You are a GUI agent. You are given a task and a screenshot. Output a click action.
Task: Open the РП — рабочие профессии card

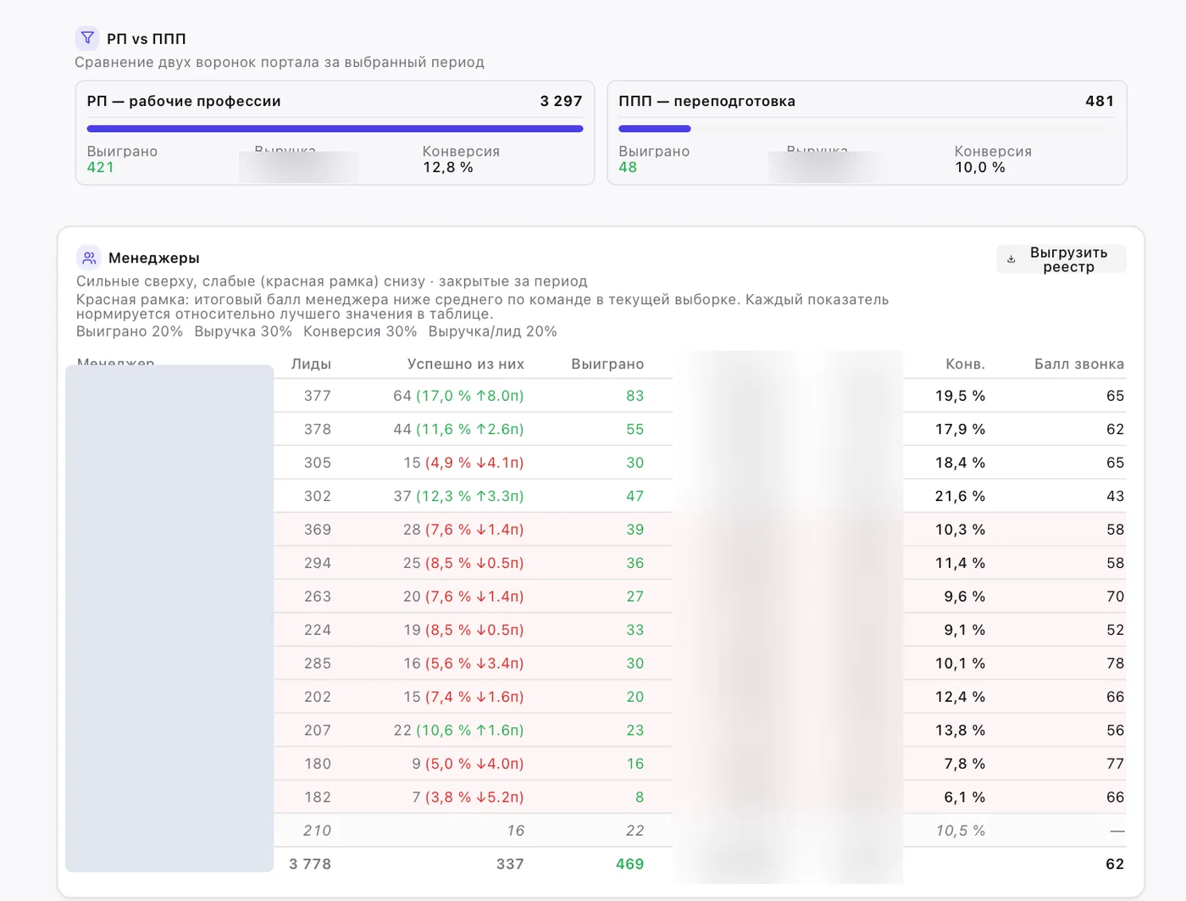(x=335, y=133)
